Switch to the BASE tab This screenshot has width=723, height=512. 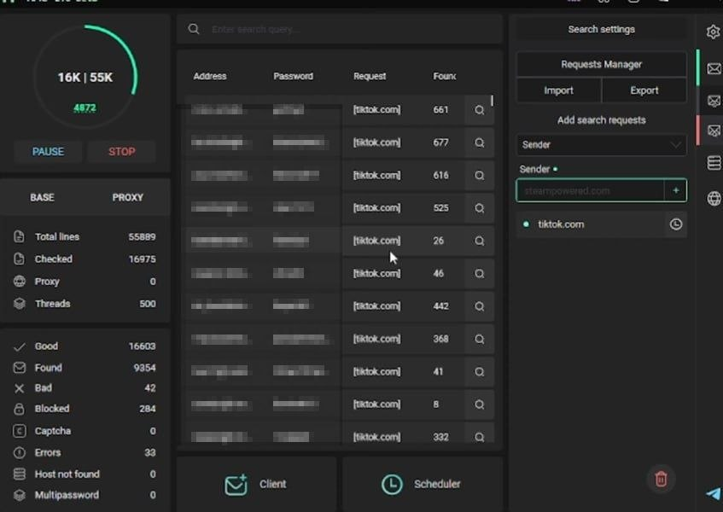point(42,197)
